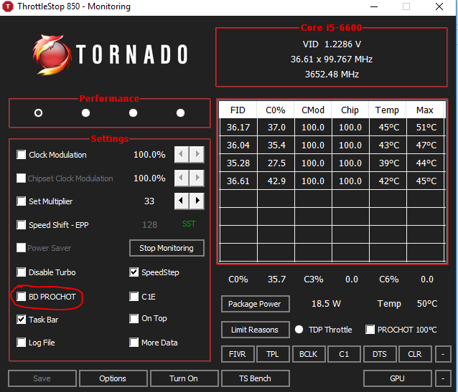Image resolution: width=458 pixels, height=392 pixels.
Task: Click the green SST label
Action: [189, 224]
